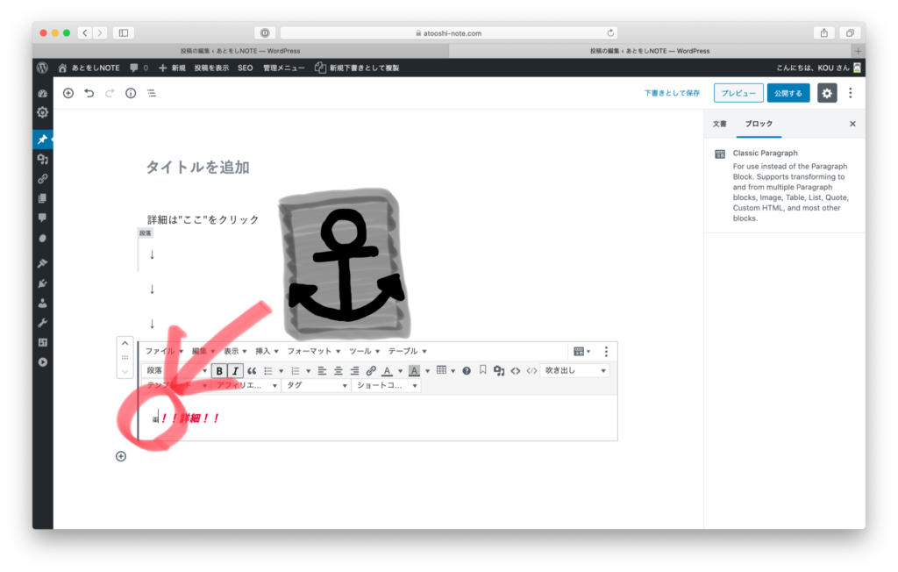Open the 段落 paragraph format dropdown
The height and width of the screenshot is (572, 898).
point(174,370)
